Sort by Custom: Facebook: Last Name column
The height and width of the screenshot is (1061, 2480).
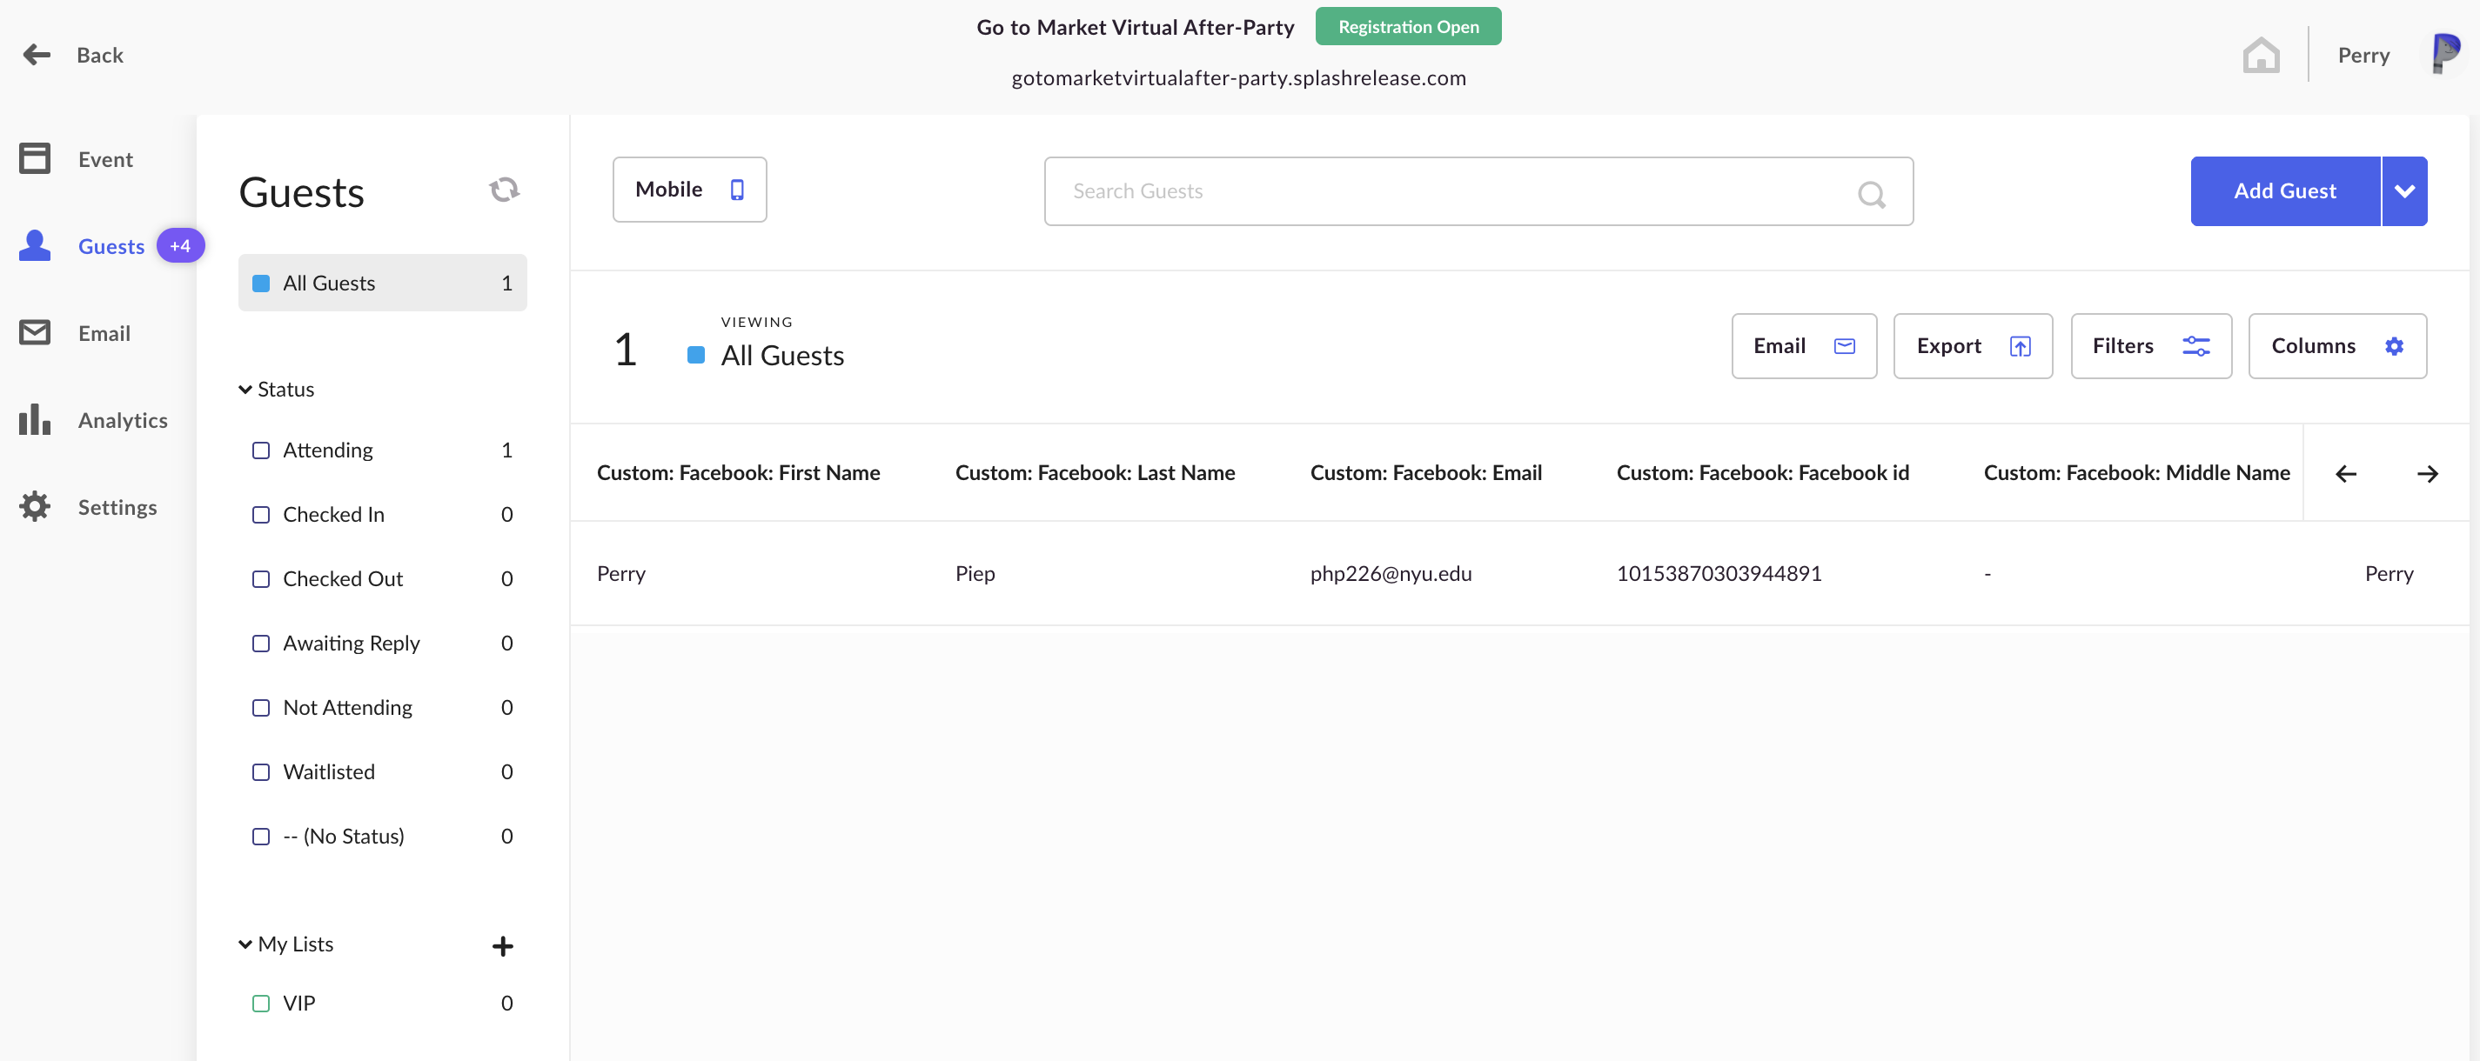coord(1095,472)
